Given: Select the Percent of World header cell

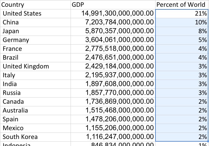Looking at the screenshot, I should [182, 5].
